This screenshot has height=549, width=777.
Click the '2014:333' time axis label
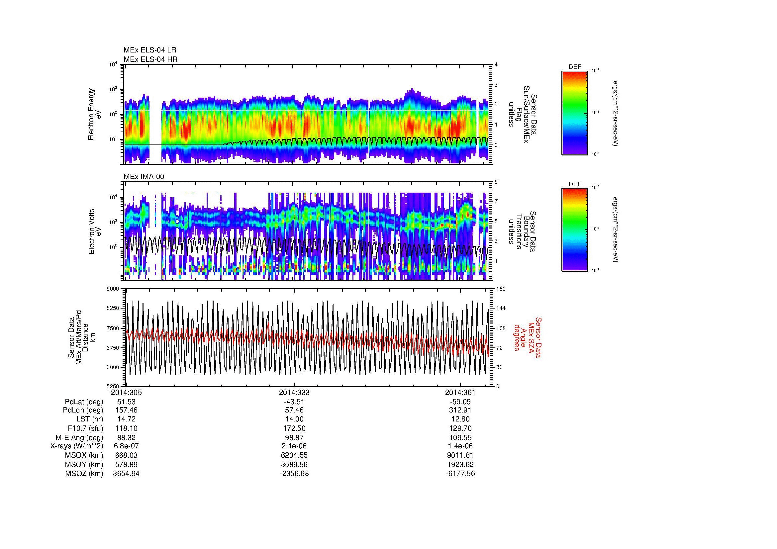[x=294, y=393]
